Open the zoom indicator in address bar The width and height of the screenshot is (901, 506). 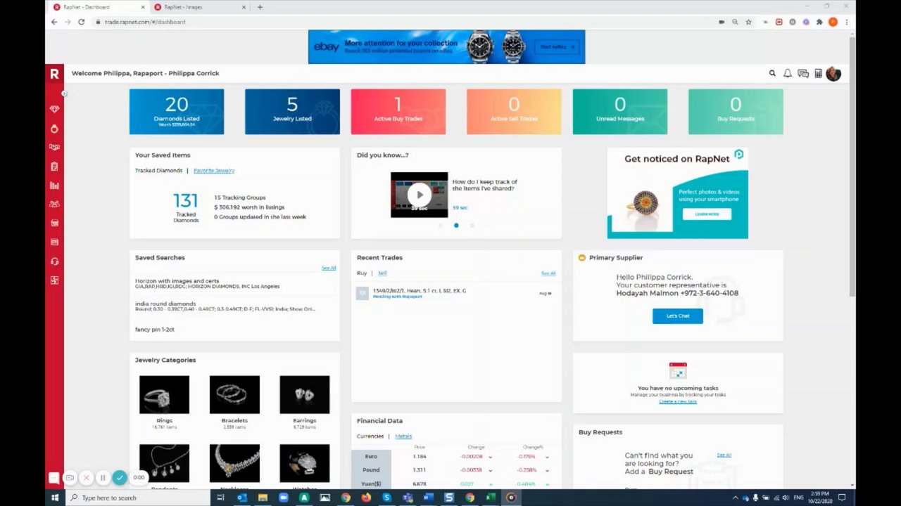pos(735,22)
